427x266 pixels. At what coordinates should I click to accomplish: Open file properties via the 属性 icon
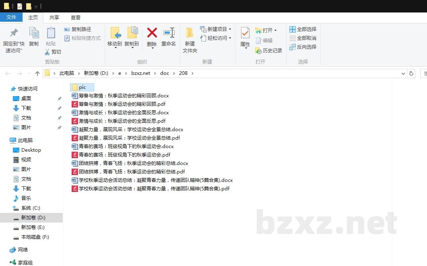(x=245, y=35)
